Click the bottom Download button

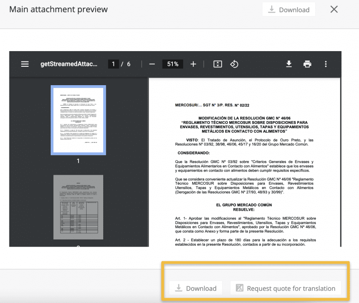pyautogui.click(x=196, y=288)
